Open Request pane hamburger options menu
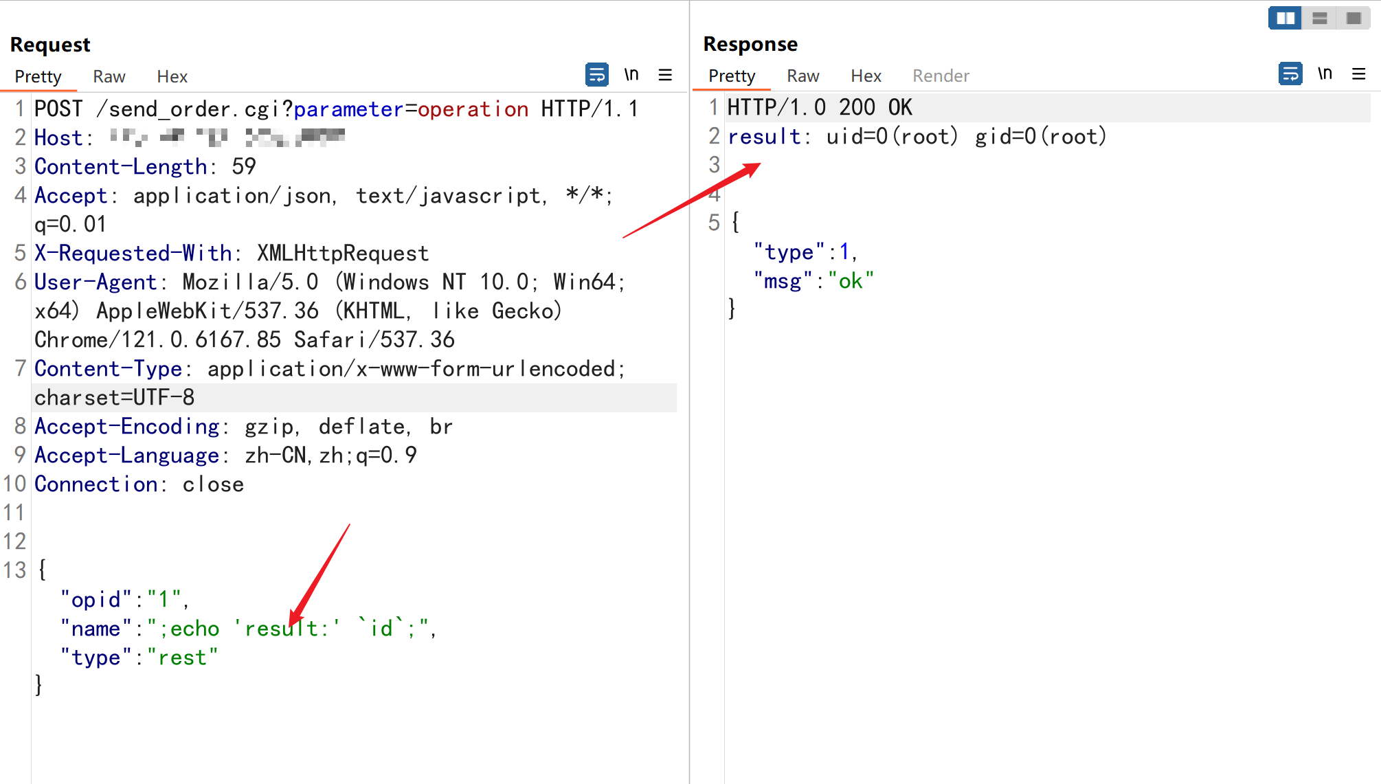1381x784 pixels. (665, 75)
